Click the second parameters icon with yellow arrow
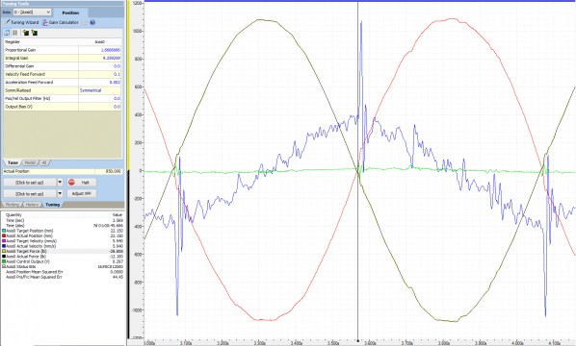 (34, 33)
